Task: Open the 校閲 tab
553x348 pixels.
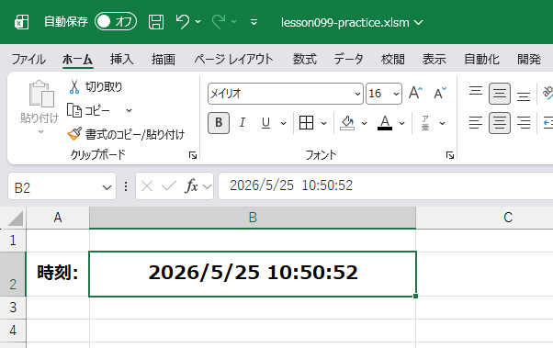Action: coord(393,59)
